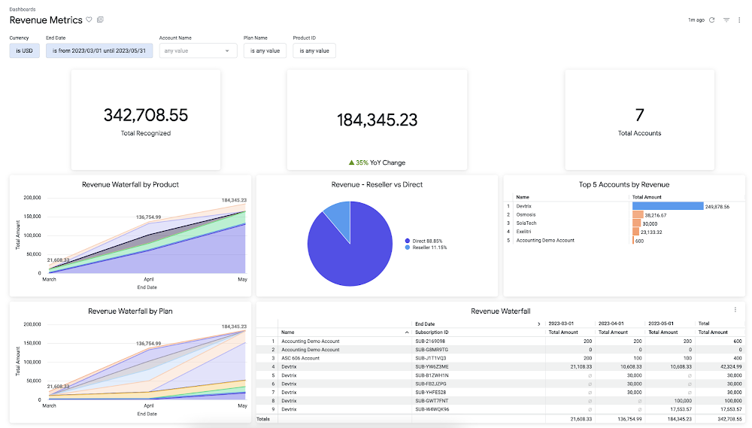
Task: Sort Top 5 table by Total Amount header
Action: (647, 197)
